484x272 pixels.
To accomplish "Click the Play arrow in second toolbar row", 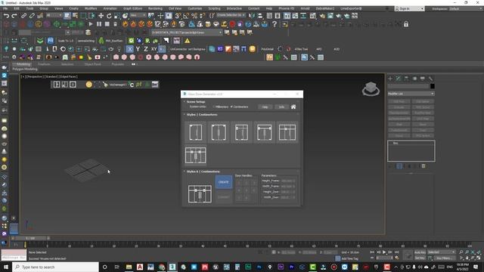I will [91, 24].
